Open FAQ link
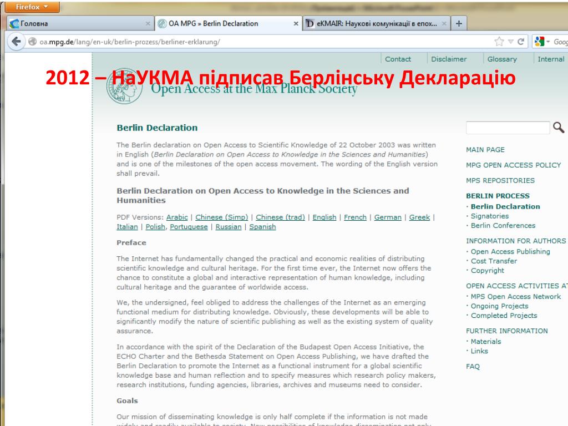 tap(473, 366)
